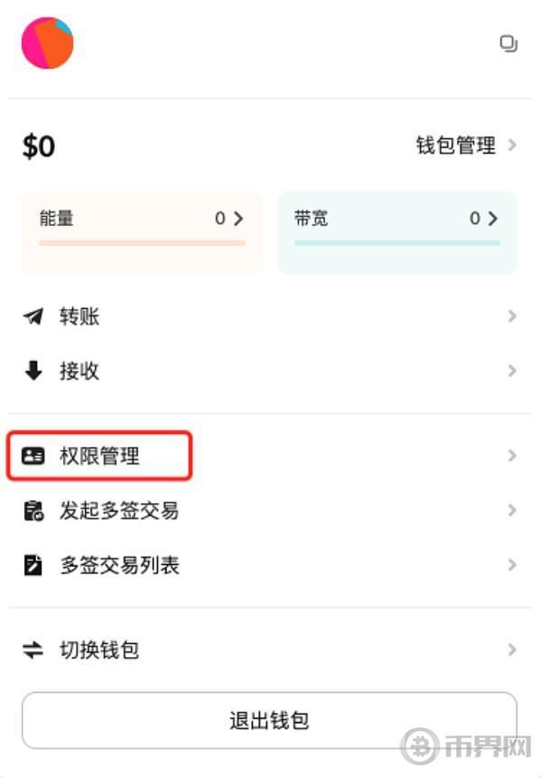Open bandwidth details via the 带宽 chevron
This screenshot has width=542, height=778.
click(x=492, y=218)
